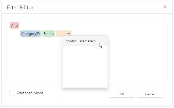Confirm the filter with OK
The image size is (174, 108).
(122, 94)
